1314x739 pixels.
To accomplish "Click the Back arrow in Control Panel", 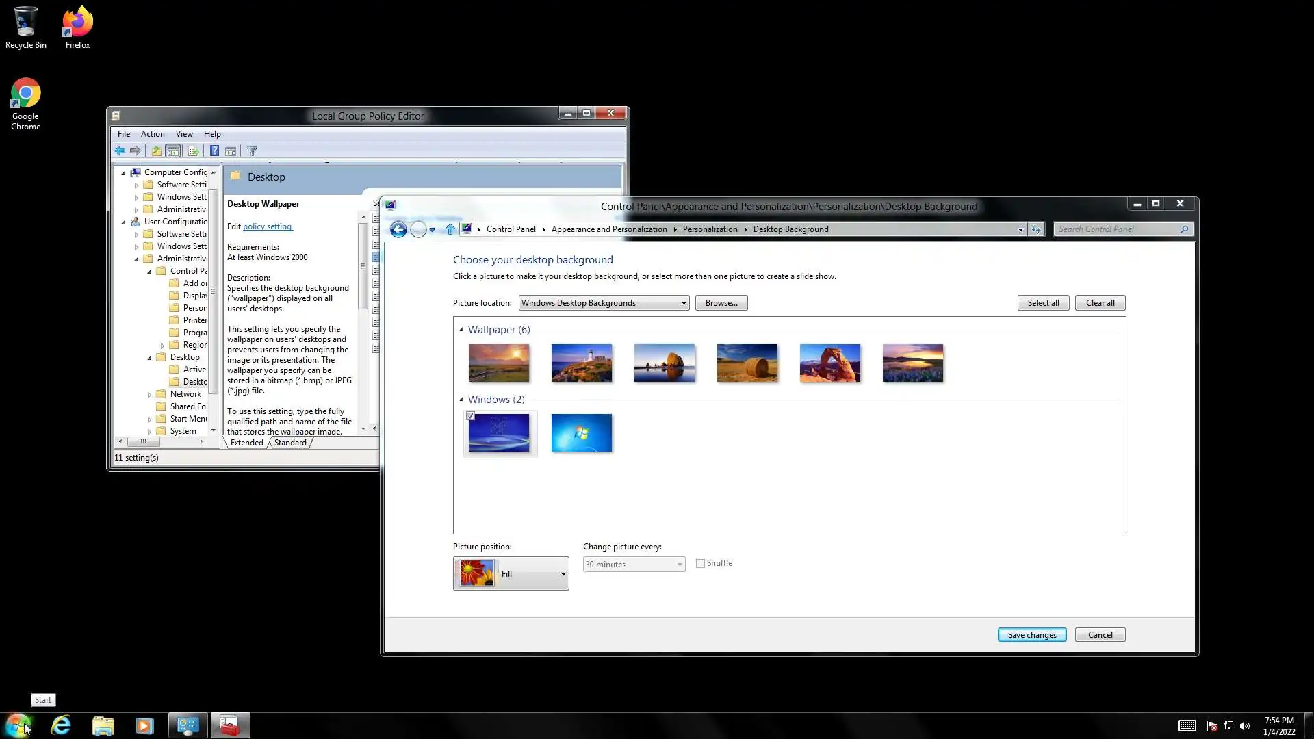I will tap(398, 230).
